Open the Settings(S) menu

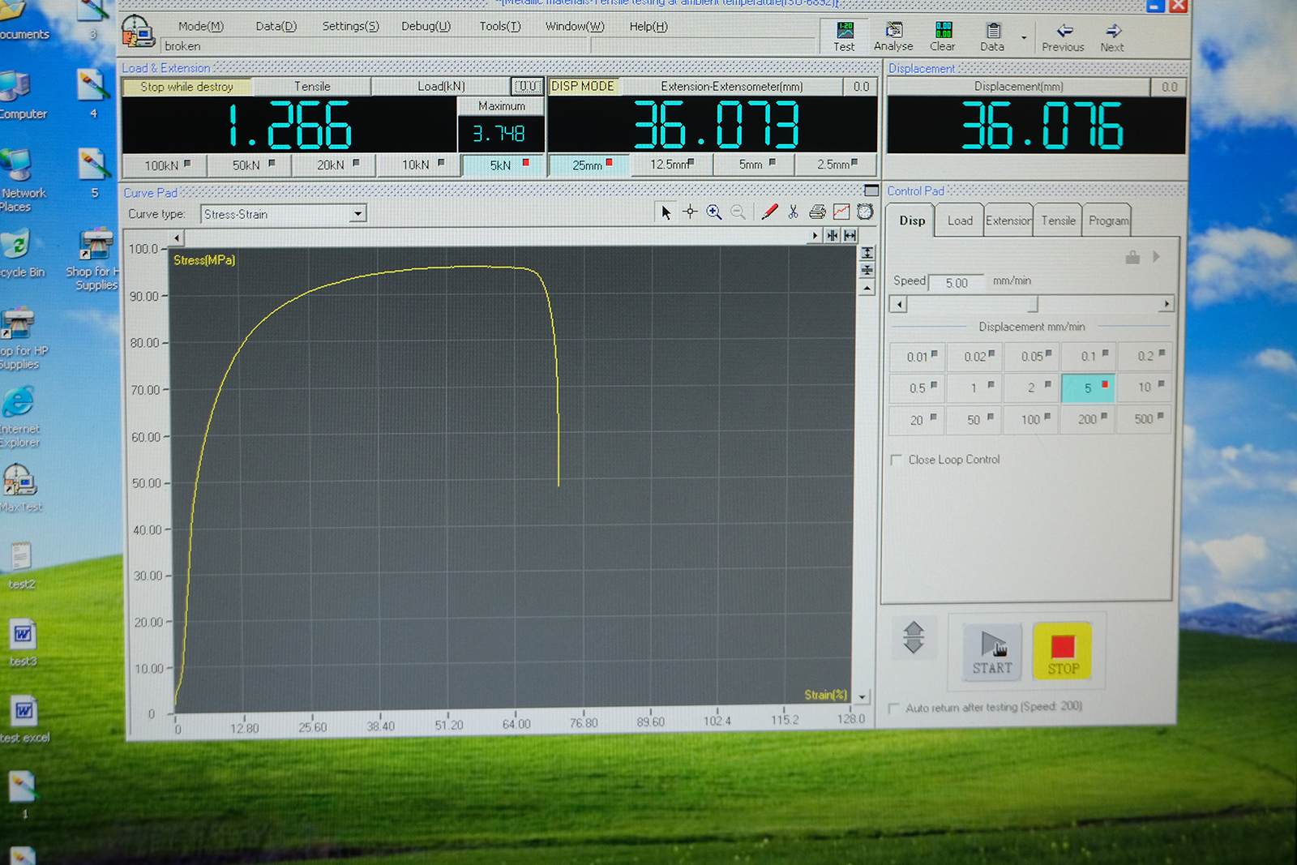[x=350, y=26]
